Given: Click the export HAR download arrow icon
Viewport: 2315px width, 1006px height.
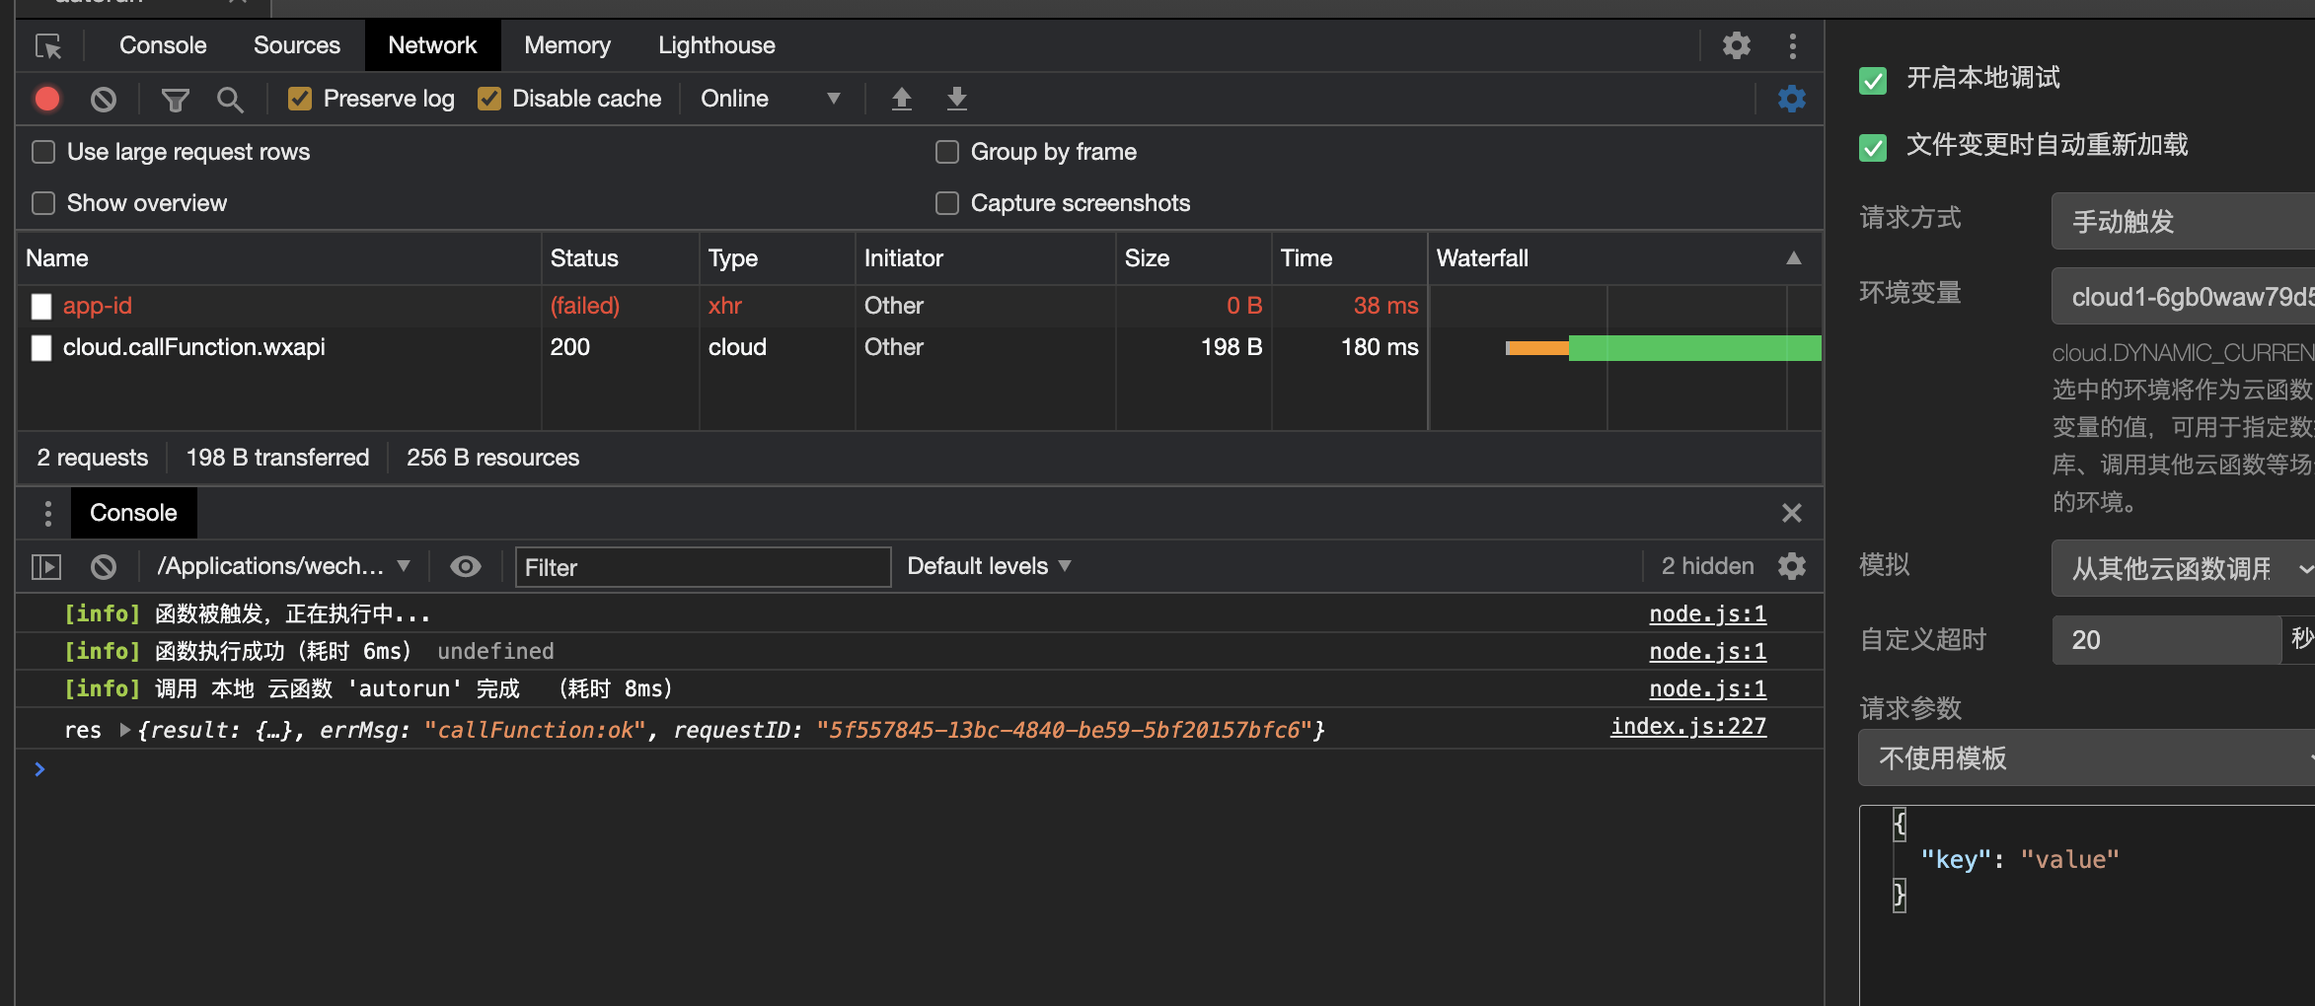Looking at the screenshot, I should tap(956, 99).
